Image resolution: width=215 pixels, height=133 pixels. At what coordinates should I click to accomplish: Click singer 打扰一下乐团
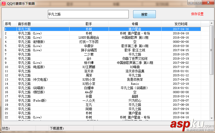click(x=89, y=42)
